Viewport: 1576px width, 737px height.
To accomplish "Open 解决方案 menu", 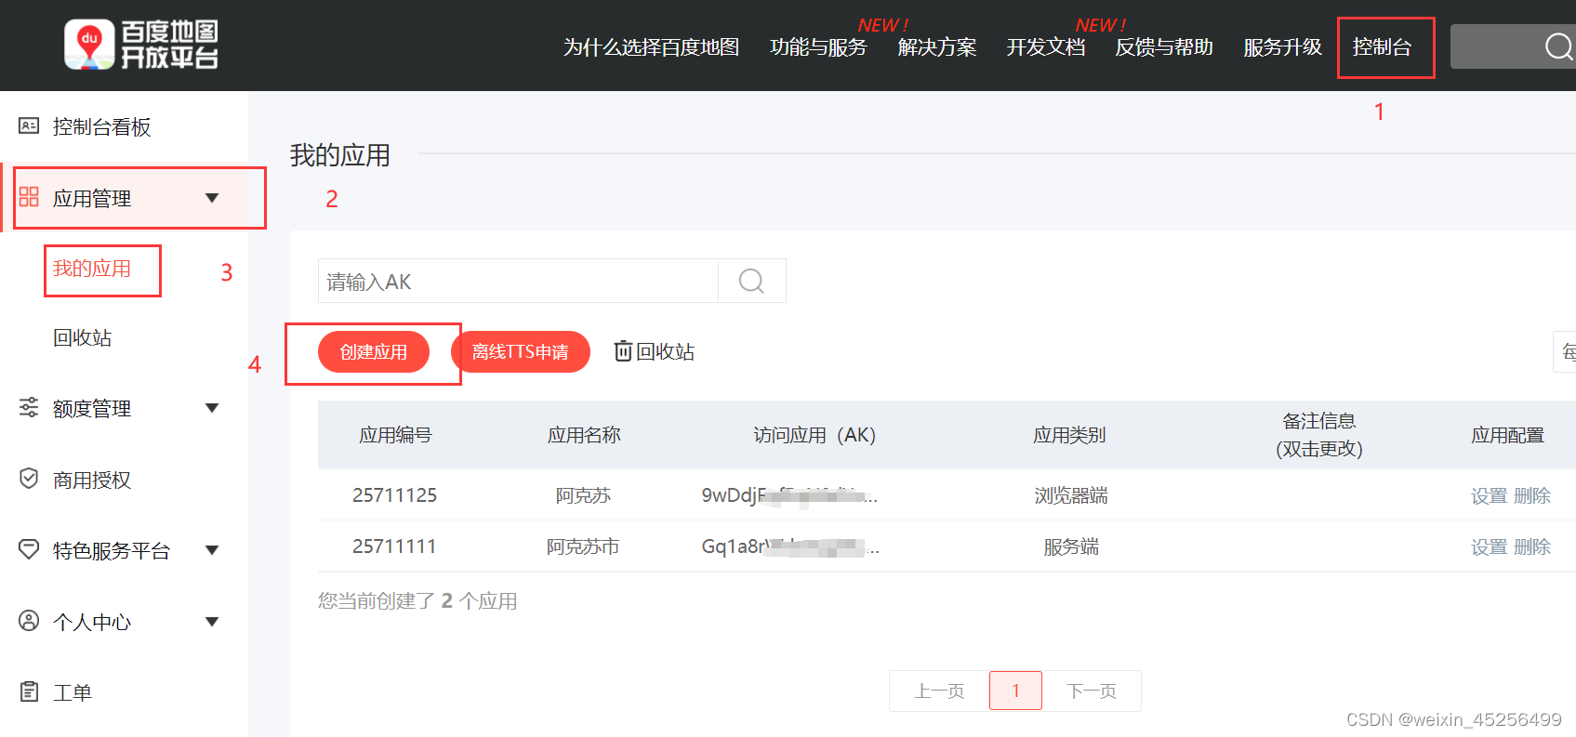I will pos(937,47).
